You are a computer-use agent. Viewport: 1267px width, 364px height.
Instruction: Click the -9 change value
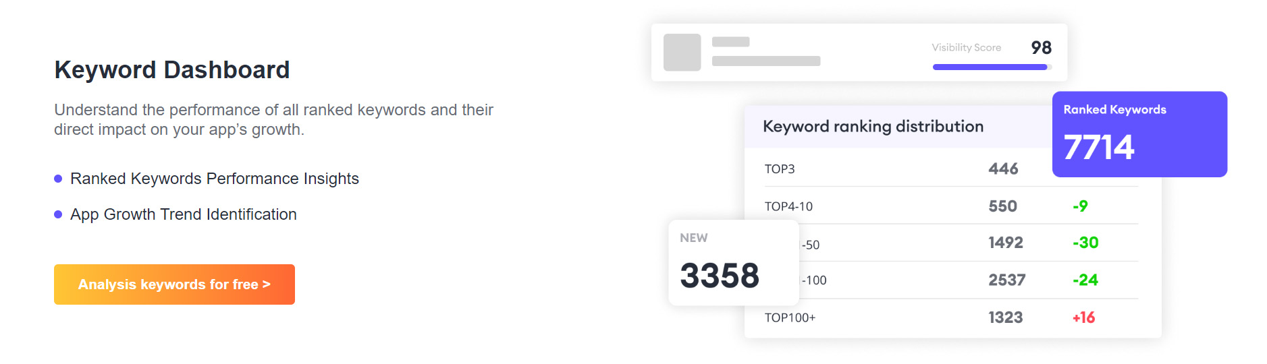click(x=1080, y=206)
